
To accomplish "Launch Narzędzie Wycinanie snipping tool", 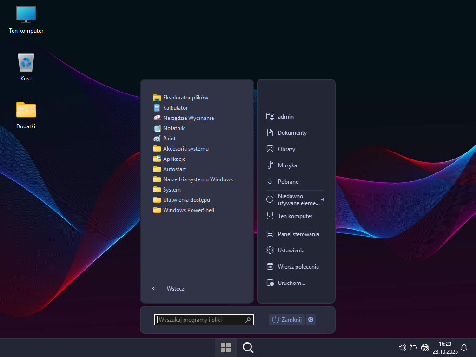I will click(x=188, y=118).
